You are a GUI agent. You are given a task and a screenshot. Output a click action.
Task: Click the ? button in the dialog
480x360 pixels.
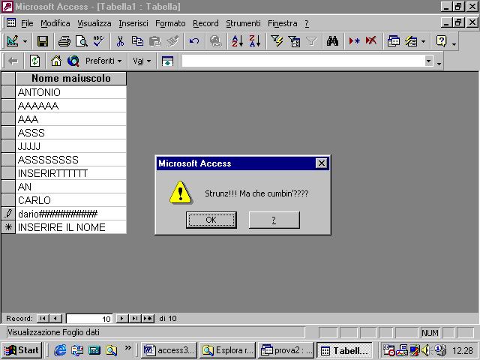click(274, 220)
